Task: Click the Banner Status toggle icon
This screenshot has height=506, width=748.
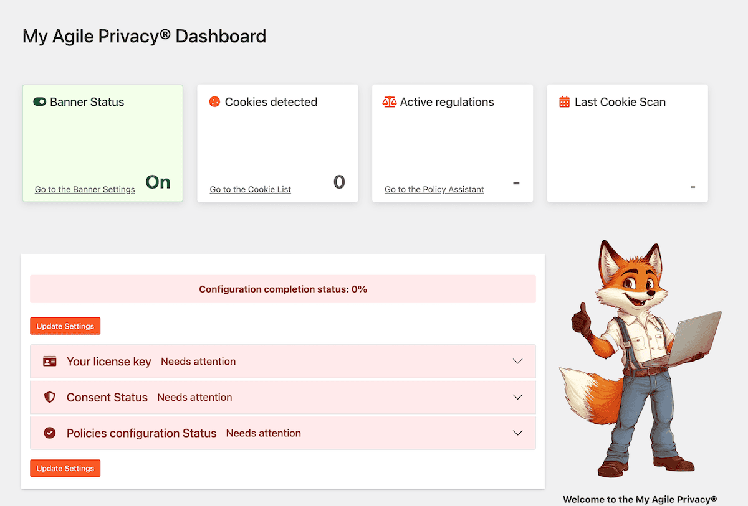Action: [40, 101]
